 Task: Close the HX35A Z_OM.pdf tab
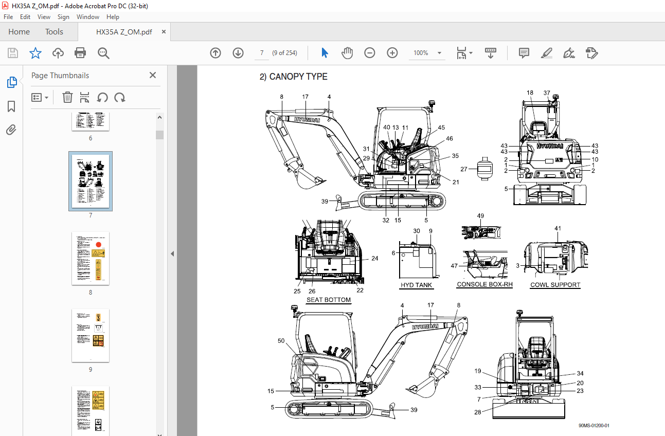click(x=164, y=32)
